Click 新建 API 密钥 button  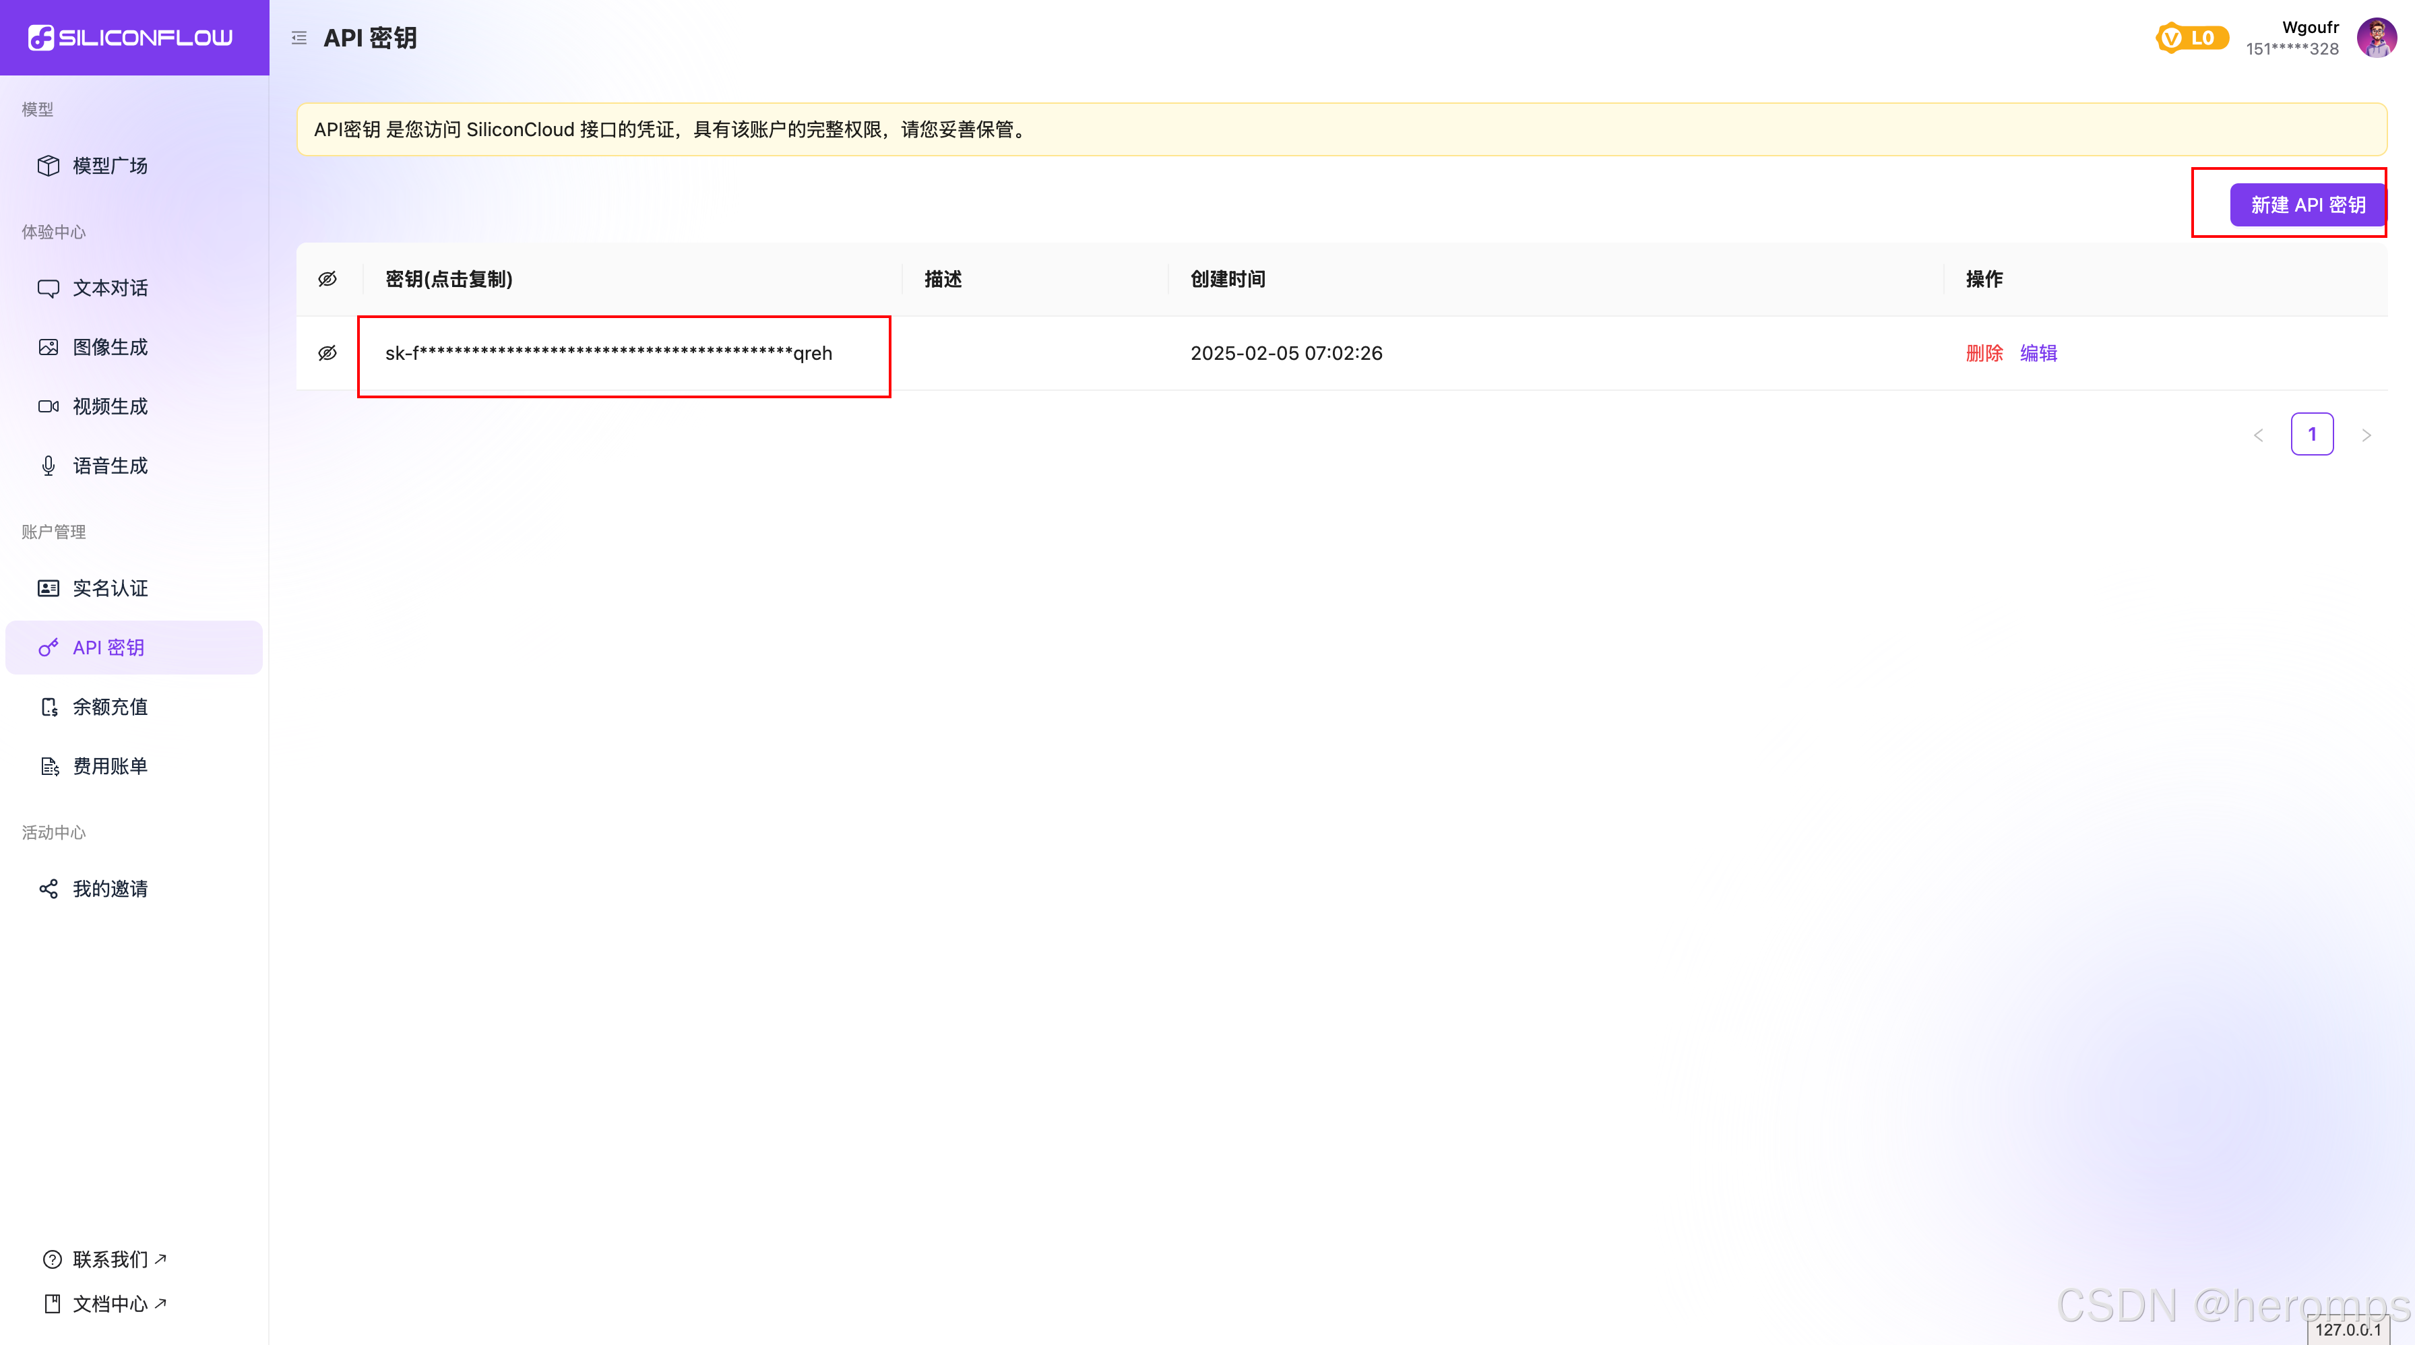2307,204
